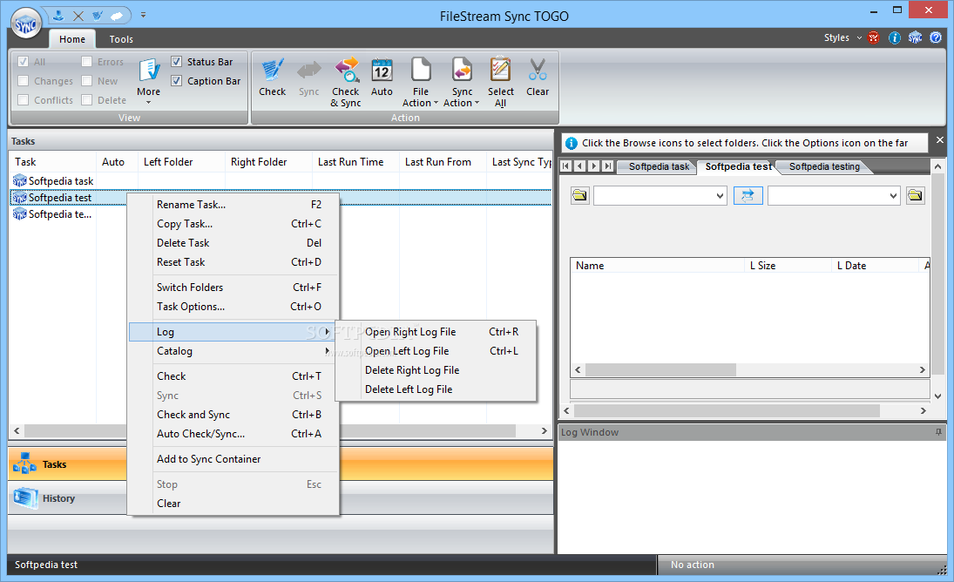Sort by the L Size column header
Viewport: 954px width, 582px height.
(x=788, y=265)
